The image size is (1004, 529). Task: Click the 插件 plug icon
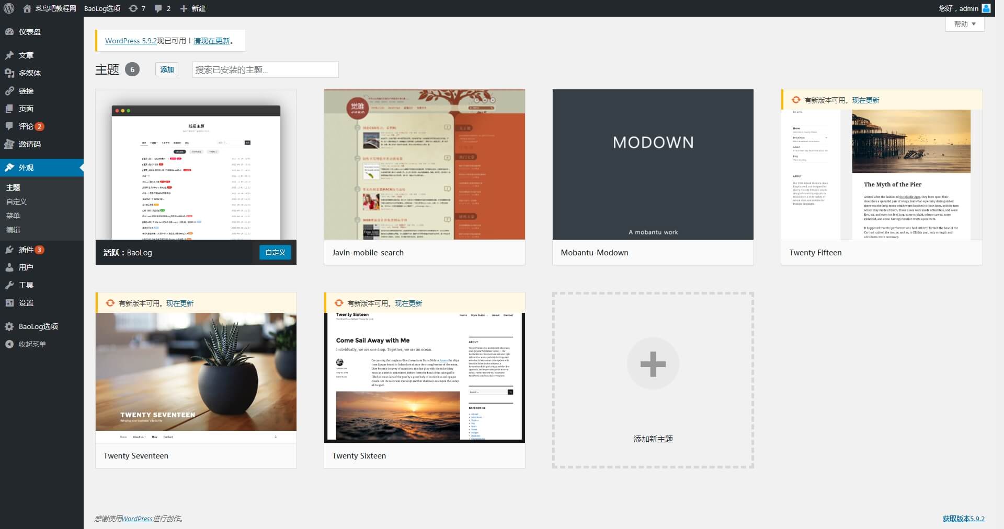click(x=9, y=250)
